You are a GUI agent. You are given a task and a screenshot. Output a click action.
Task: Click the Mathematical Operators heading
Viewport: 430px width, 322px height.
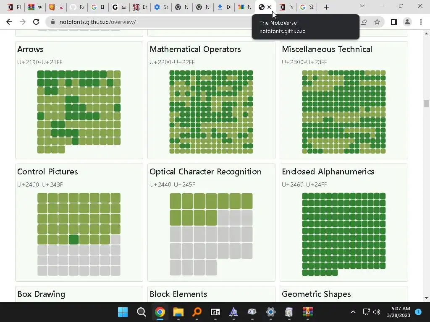[195, 49]
